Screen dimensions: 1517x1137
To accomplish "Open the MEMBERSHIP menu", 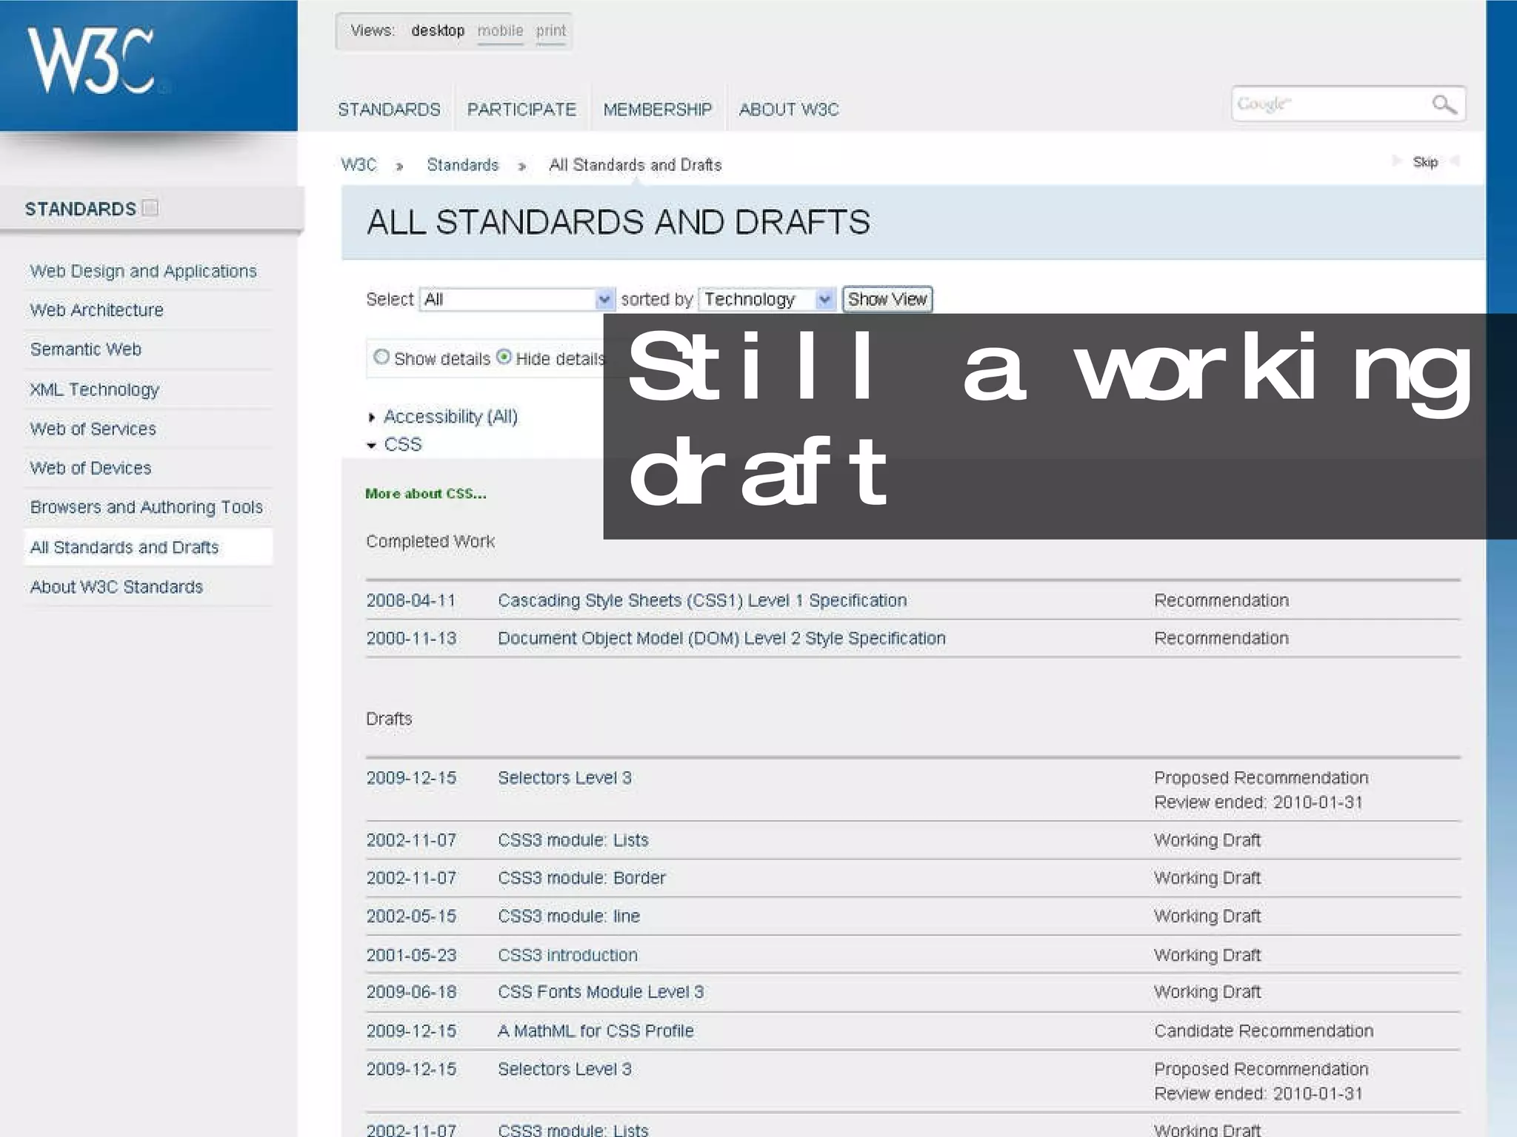I will click(657, 110).
